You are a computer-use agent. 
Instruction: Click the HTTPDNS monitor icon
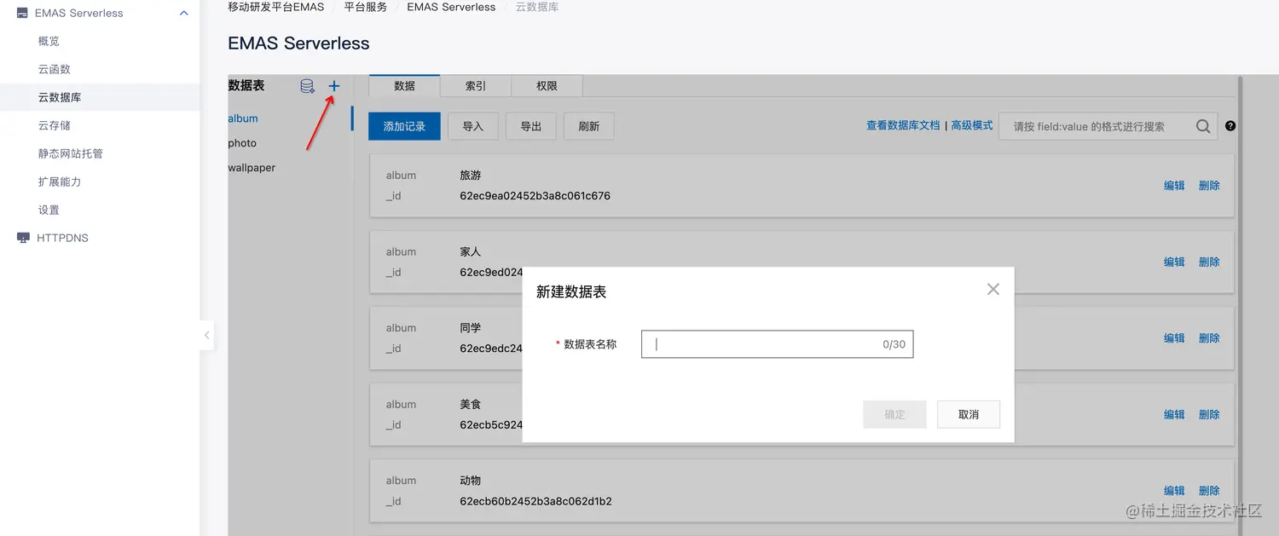pos(23,238)
